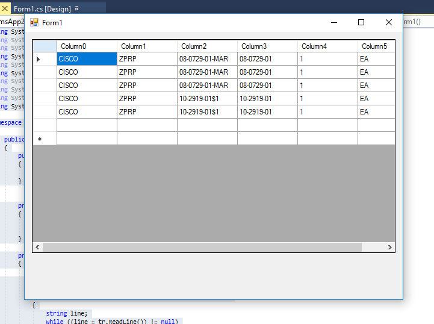Select ZPRP cell in the first row

click(147, 59)
